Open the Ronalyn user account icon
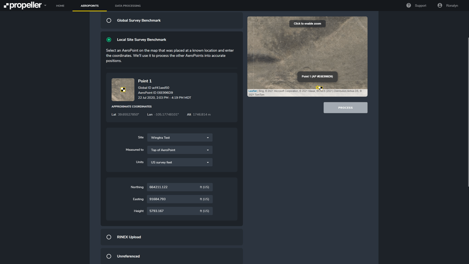Viewport: 469px width, 264px height. [x=439, y=5]
